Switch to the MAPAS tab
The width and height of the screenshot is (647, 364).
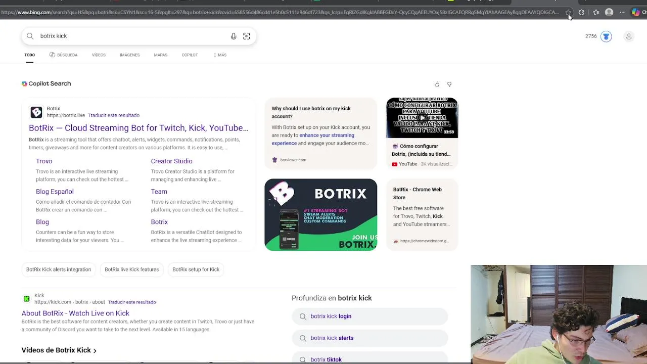(161, 55)
